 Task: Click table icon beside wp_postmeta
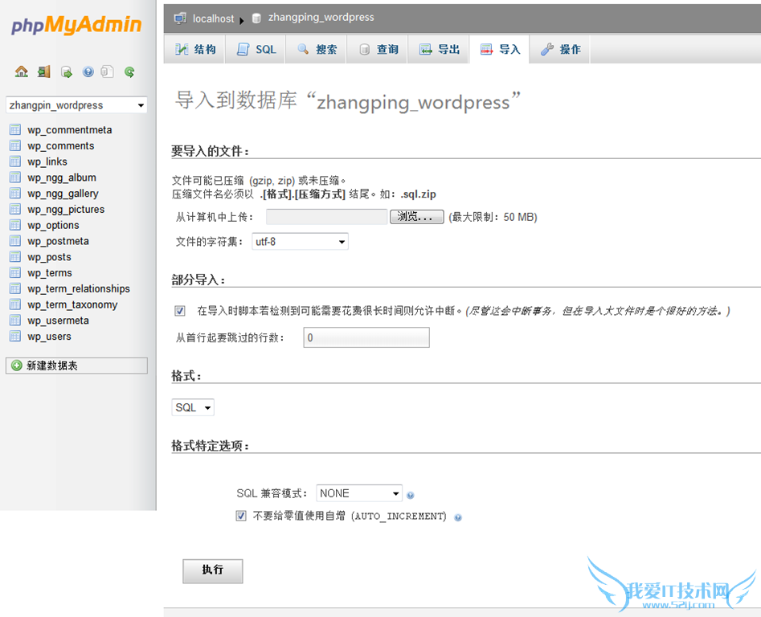15,240
